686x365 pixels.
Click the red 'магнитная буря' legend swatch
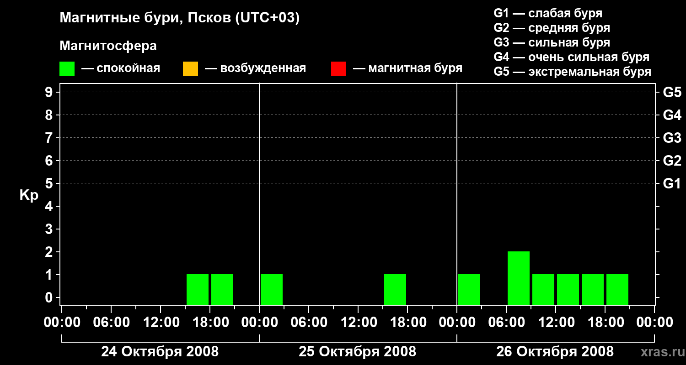point(338,69)
